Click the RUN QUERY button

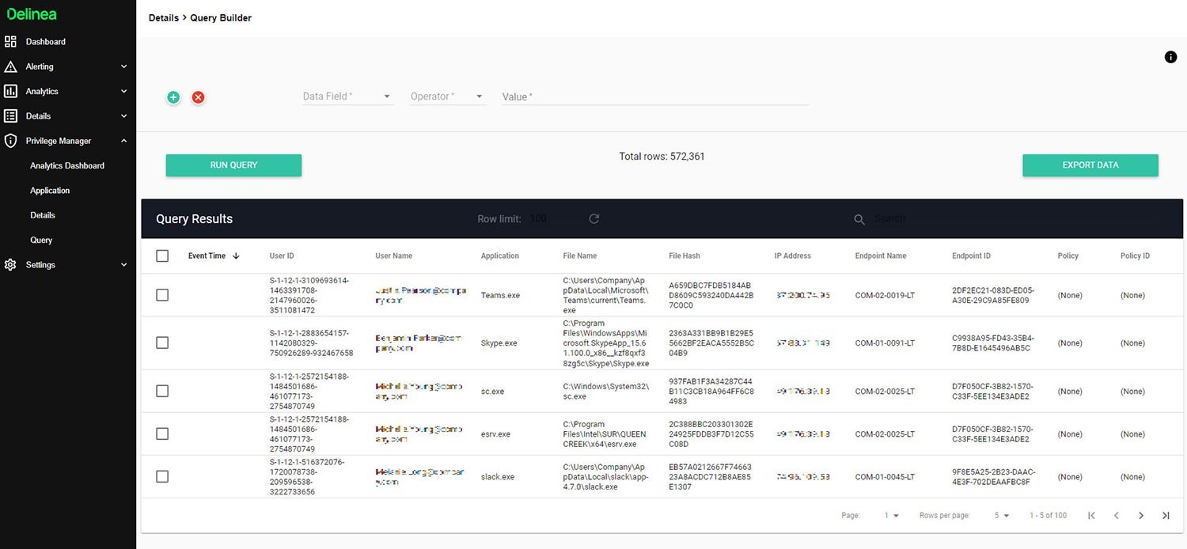point(233,165)
